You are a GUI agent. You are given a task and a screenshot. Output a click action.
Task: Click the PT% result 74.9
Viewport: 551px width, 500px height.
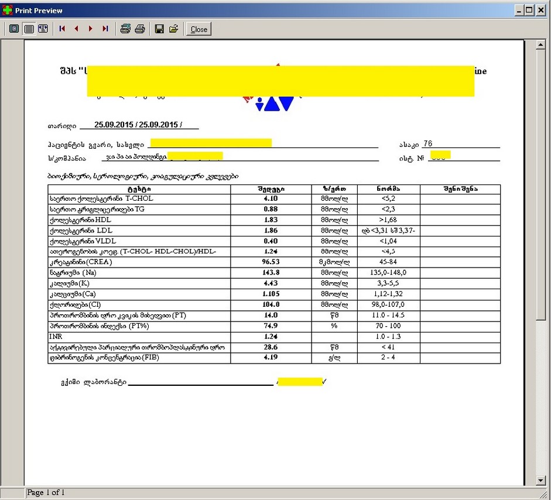click(x=271, y=326)
